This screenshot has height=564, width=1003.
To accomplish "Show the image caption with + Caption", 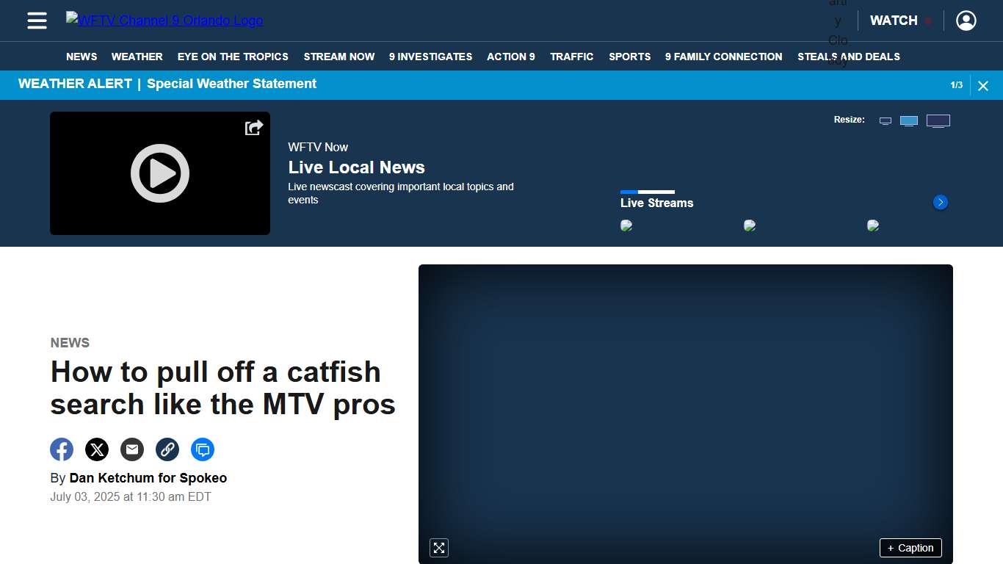I will 910,548.
